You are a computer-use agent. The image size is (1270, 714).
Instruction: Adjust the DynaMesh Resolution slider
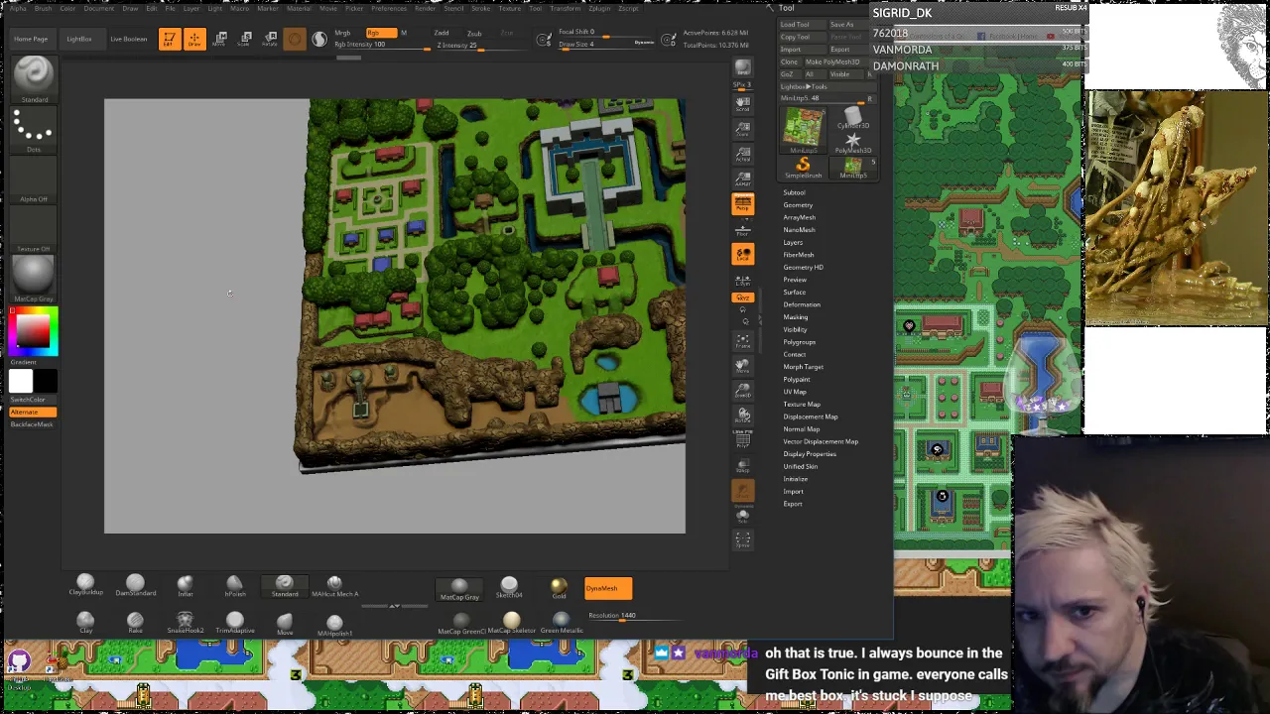coord(635,615)
